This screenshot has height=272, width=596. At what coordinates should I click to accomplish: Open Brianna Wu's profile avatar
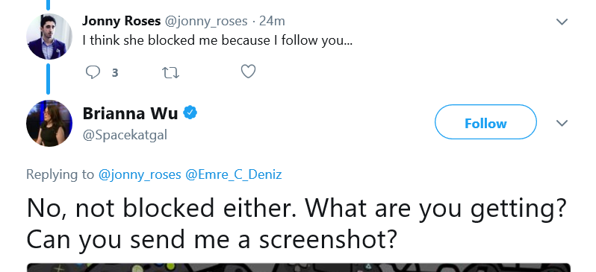click(49, 123)
